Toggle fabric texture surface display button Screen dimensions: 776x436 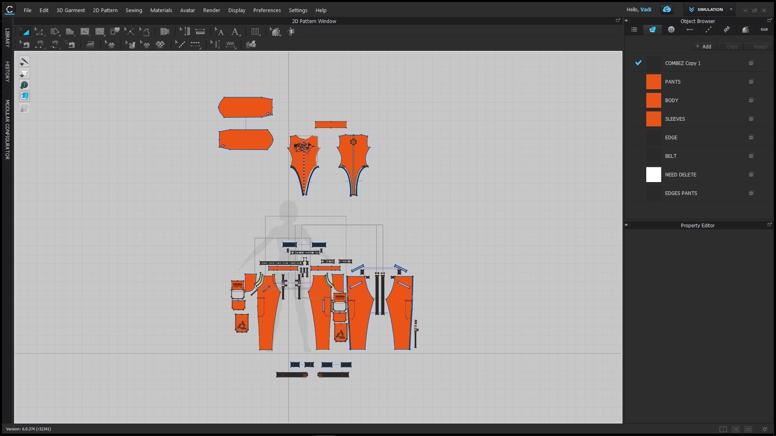pyautogui.click(x=24, y=96)
